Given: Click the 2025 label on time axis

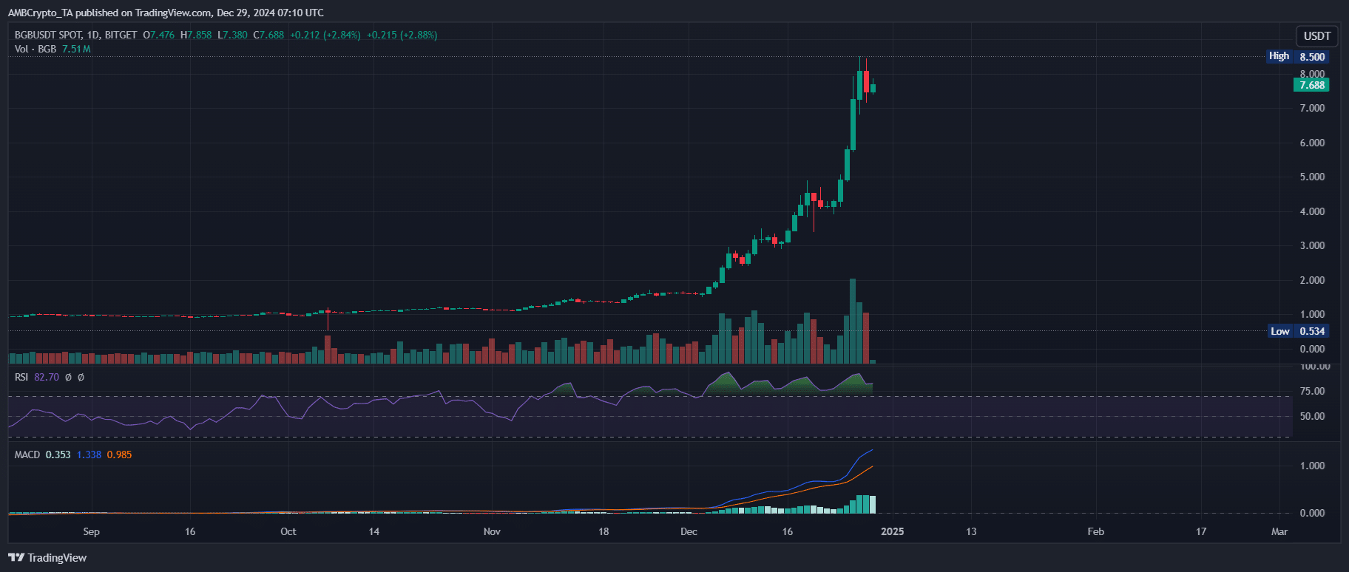Looking at the screenshot, I should (x=892, y=531).
